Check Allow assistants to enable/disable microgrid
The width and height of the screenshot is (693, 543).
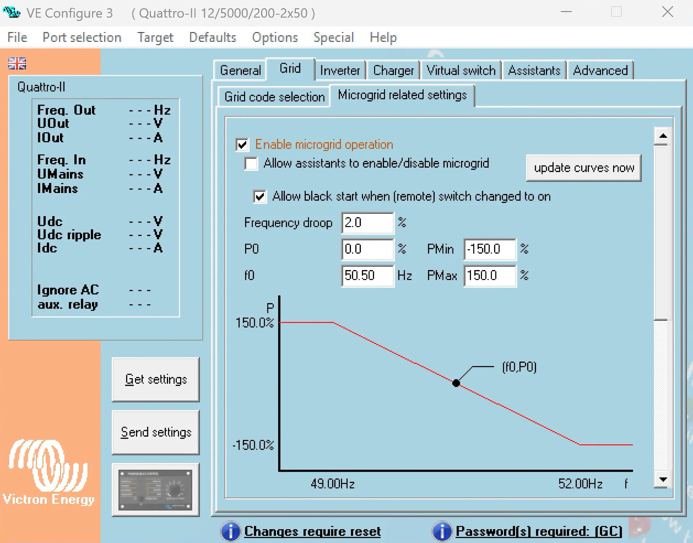[251, 163]
